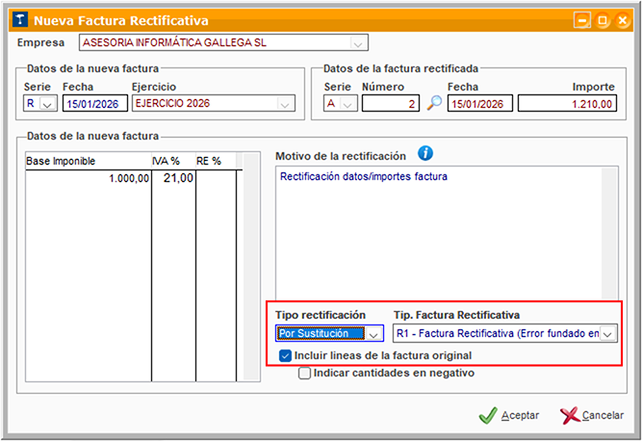Open the Empresa dropdown

(x=358, y=43)
